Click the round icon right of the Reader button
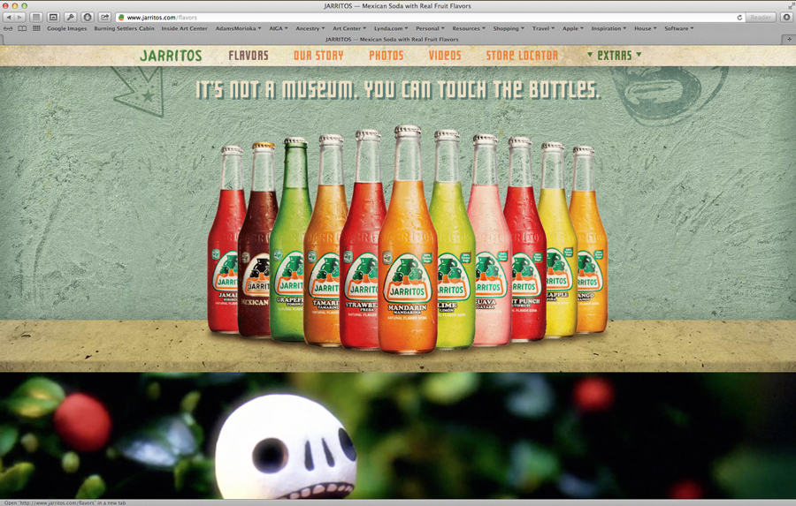Image resolution: width=796 pixels, height=506 pixels. coord(786,18)
